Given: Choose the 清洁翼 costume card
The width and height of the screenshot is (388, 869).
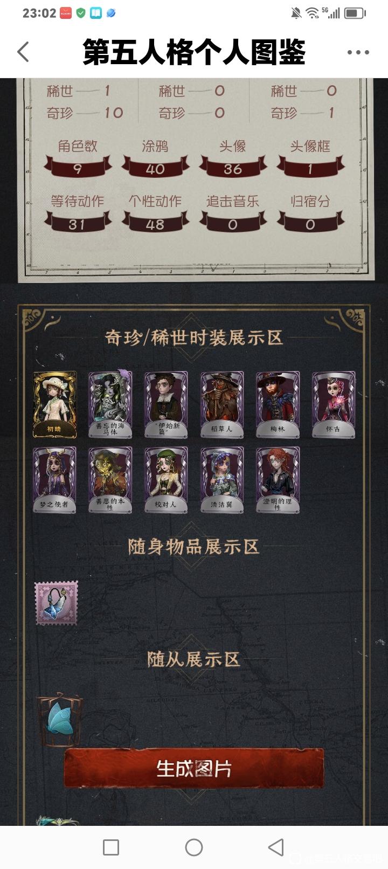Looking at the screenshot, I should [x=222, y=480].
